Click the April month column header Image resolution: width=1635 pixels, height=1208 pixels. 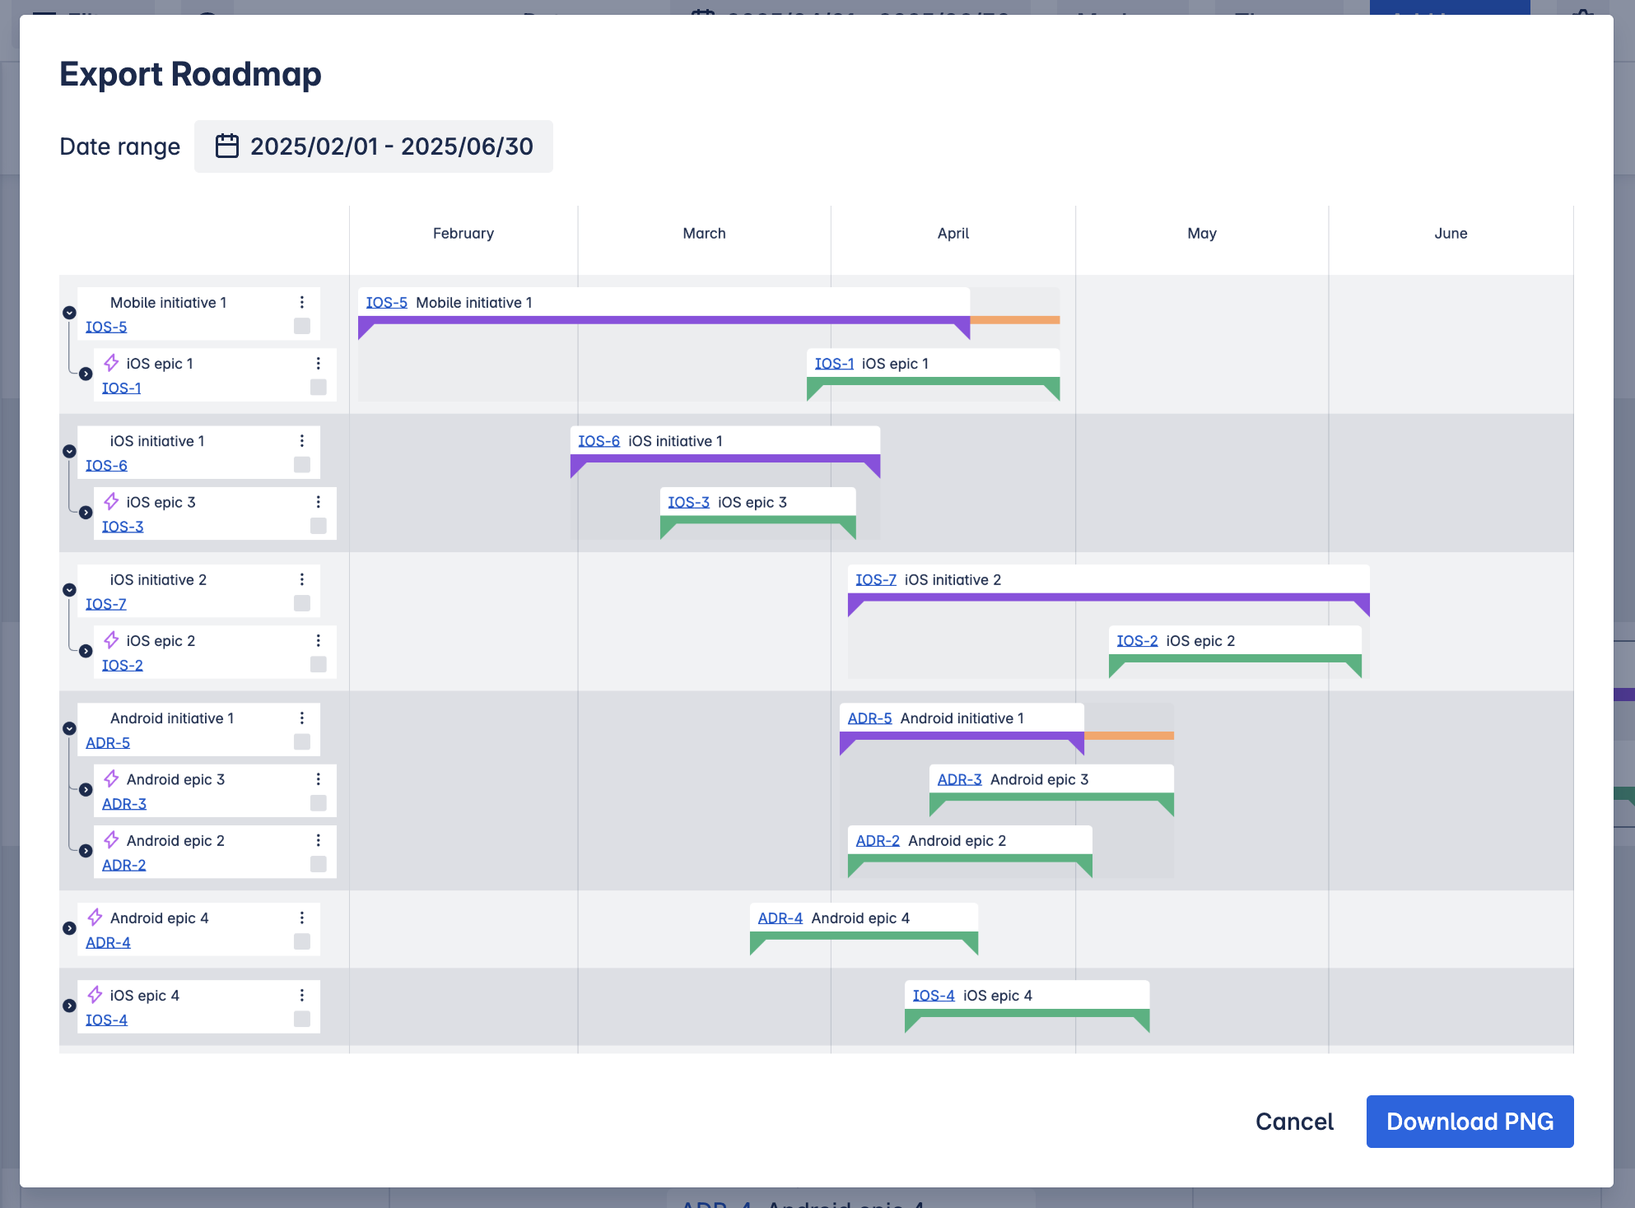pyautogui.click(x=953, y=234)
